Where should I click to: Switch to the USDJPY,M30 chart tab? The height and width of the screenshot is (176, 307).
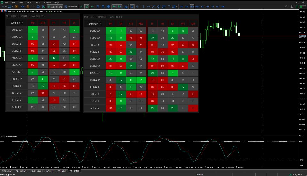pos(35,171)
